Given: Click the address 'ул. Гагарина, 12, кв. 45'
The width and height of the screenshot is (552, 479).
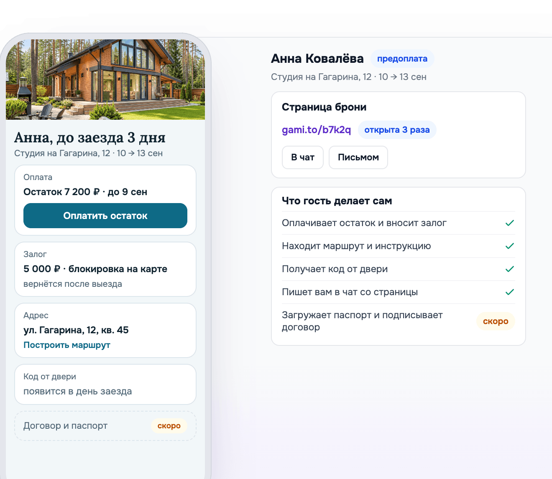Looking at the screenshot, I should [x=76, y=330].
